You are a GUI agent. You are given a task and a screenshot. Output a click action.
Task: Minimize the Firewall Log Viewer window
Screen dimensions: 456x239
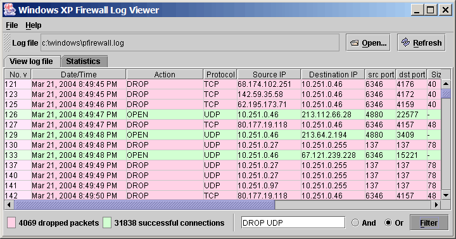pyautogui.click(x=417, y=10)
